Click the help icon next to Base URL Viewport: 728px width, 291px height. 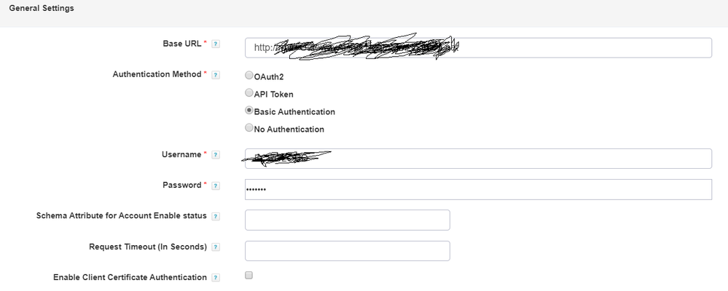coord(216,44)
